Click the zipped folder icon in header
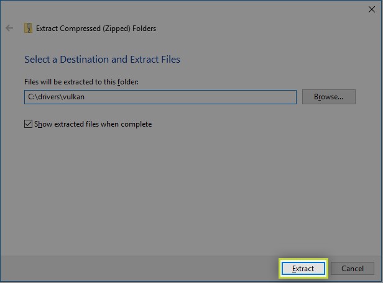Image resolution: width=383 pixels, height=283 pixels. [28, 28]
